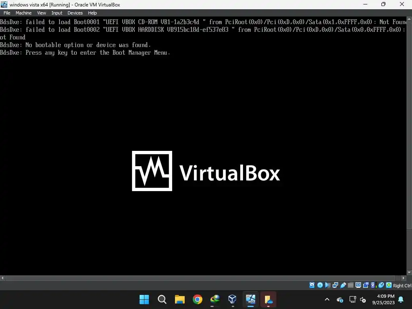
Task: Click the down arrow of vertical scrollbar
Action: (409, 273)
